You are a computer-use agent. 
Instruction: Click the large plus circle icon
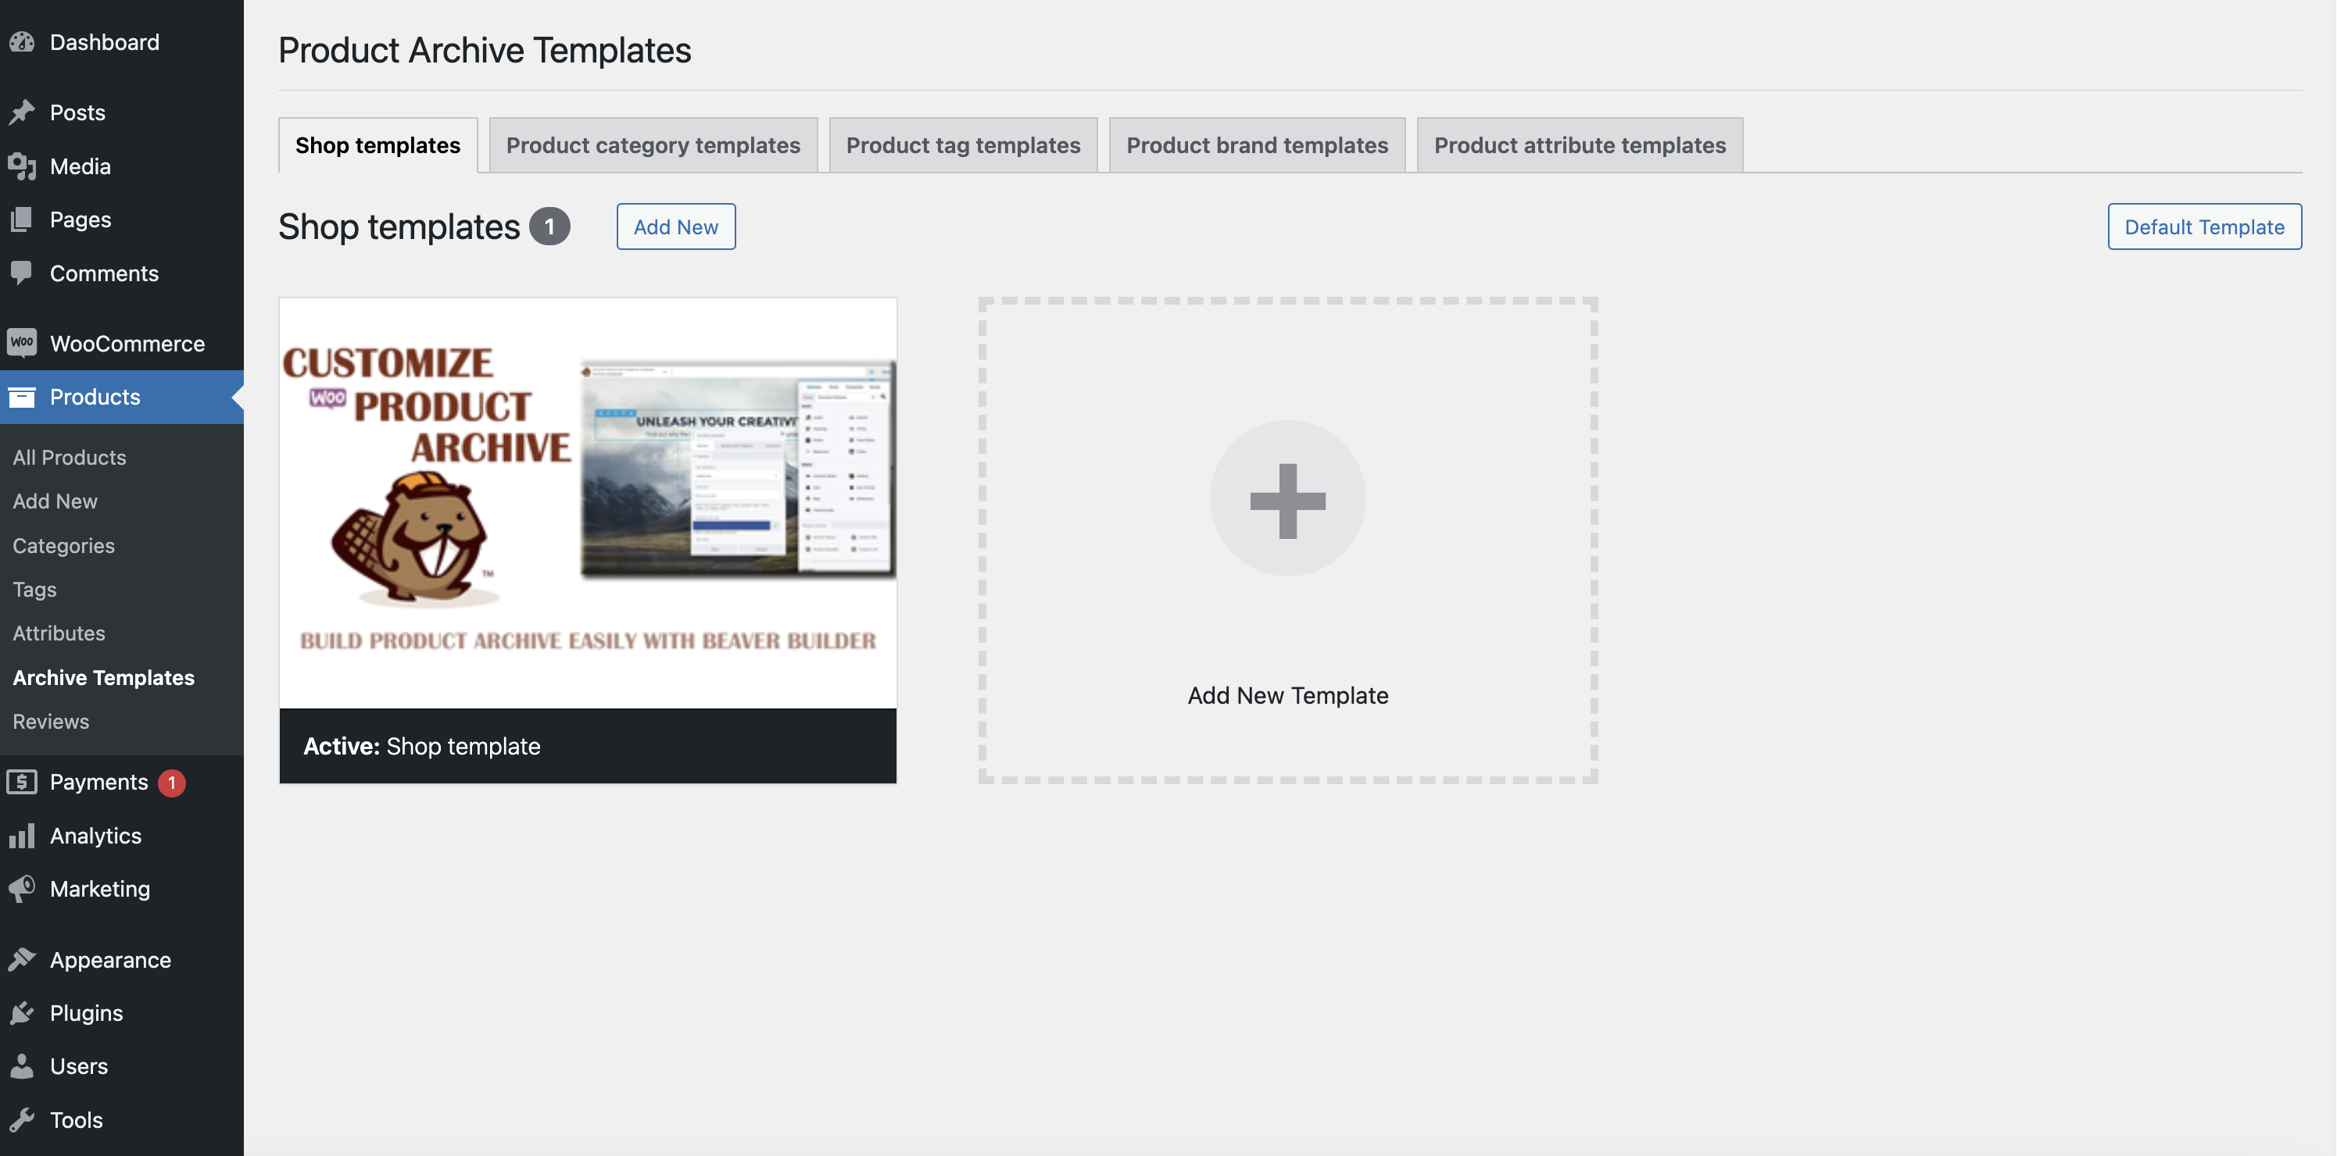1287,498
